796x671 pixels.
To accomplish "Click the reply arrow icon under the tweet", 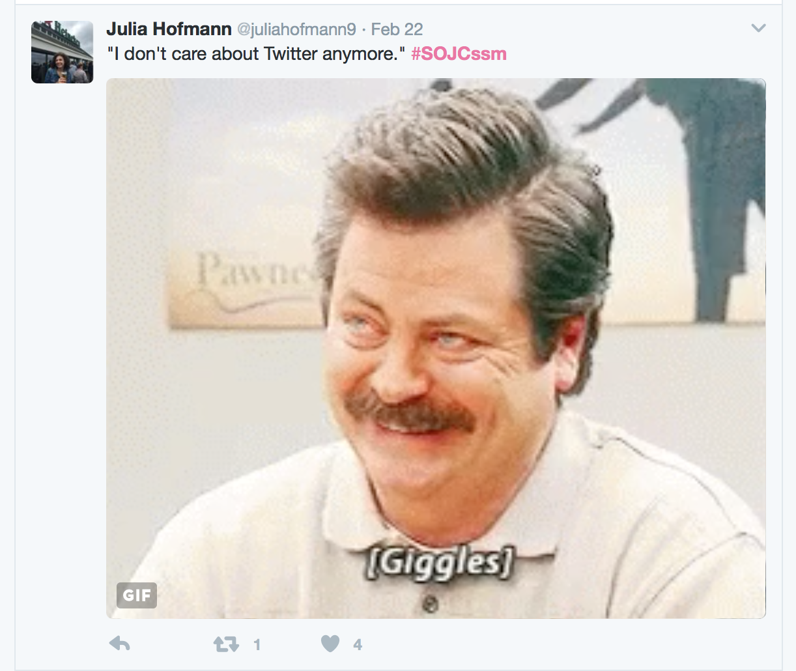I will (x=120, y=644).
